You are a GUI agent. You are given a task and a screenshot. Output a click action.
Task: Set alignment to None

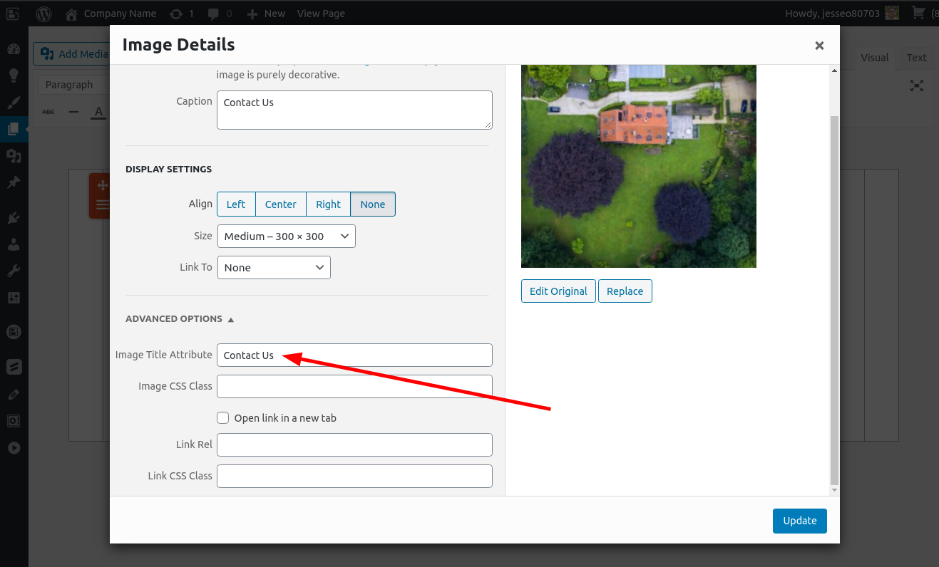373,204
